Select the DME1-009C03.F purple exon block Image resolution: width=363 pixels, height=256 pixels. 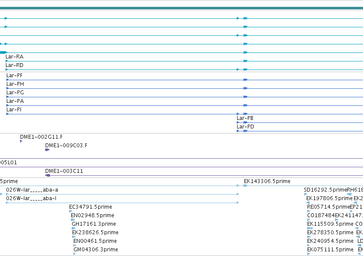click(x=47, y=150)
